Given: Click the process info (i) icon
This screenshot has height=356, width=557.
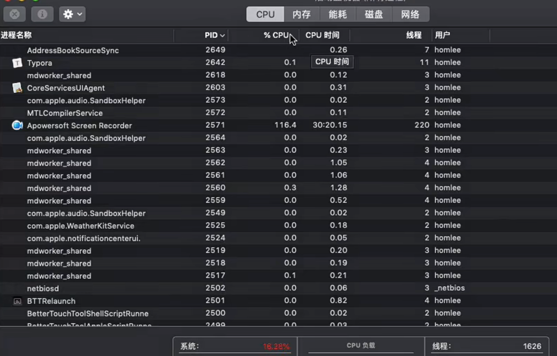Looking at the screenshot, I should pos(42,14).
